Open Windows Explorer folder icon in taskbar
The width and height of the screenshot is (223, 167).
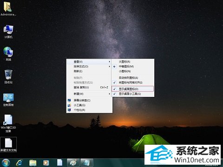(33, 163)
